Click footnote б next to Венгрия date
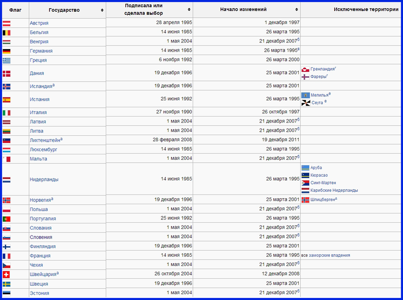Viewport: 403px width, 300px height. tap(298, 39)
